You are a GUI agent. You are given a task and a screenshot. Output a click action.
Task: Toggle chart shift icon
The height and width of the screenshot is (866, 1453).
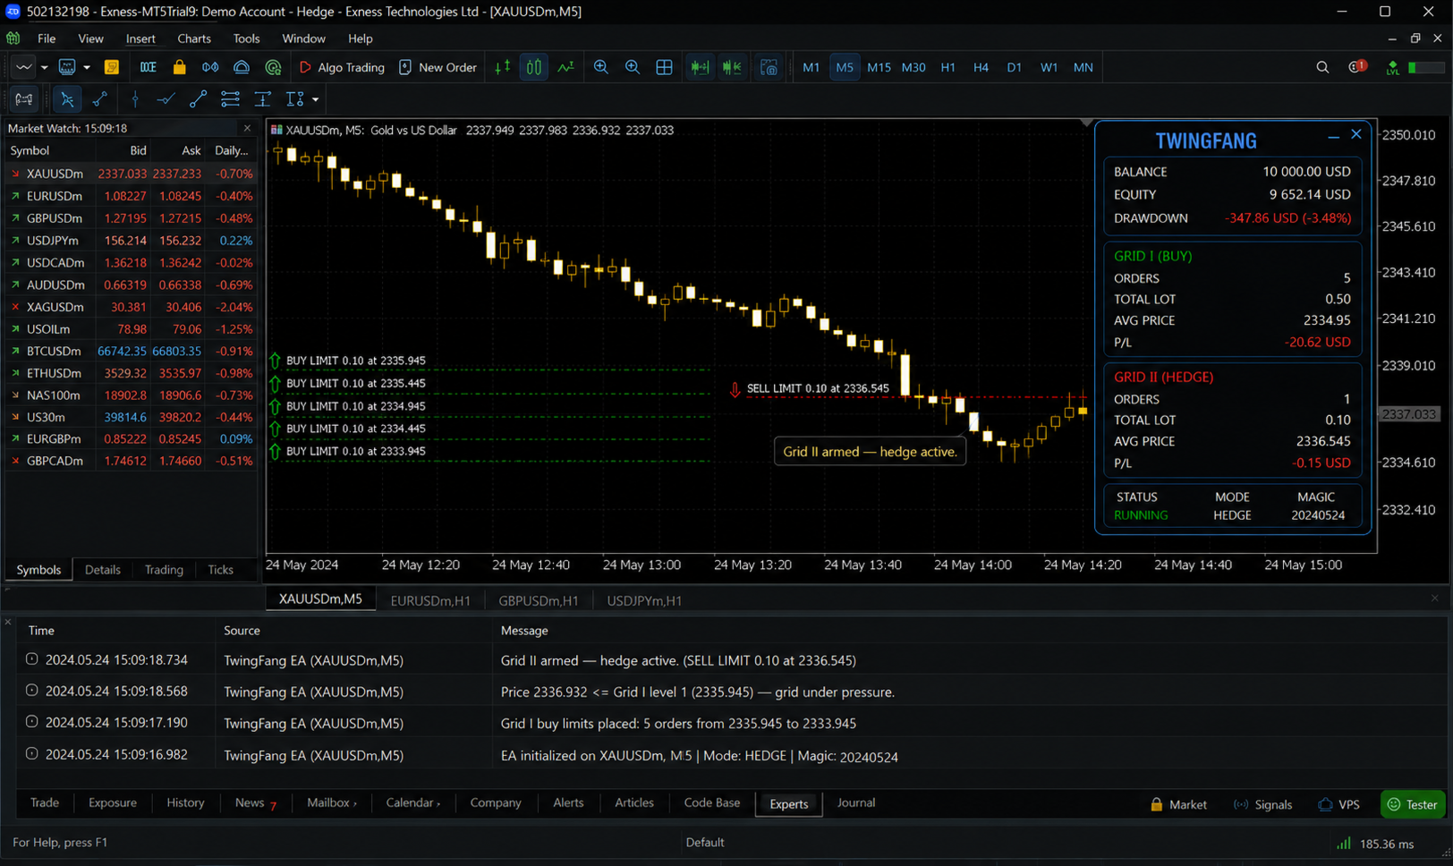(x=732, y=67)
